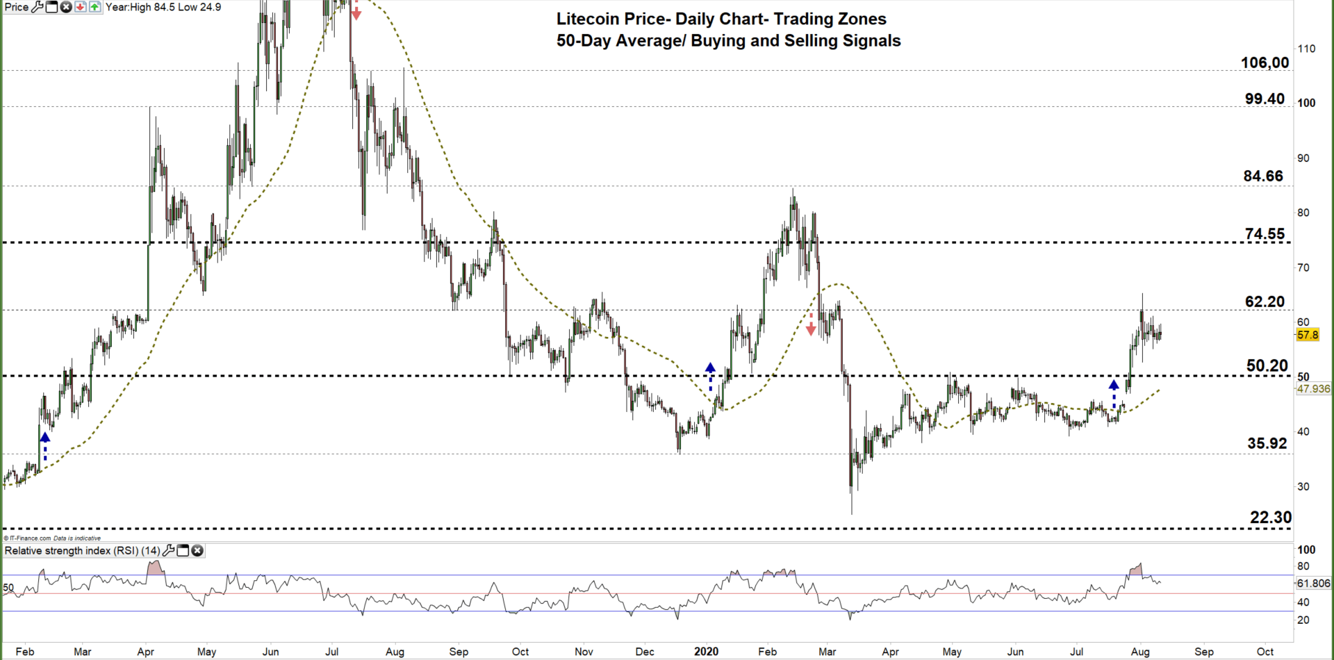Click the Feb label just after 2020
The height and width of the screenshot is (660, 1334).
click(767, 652)
